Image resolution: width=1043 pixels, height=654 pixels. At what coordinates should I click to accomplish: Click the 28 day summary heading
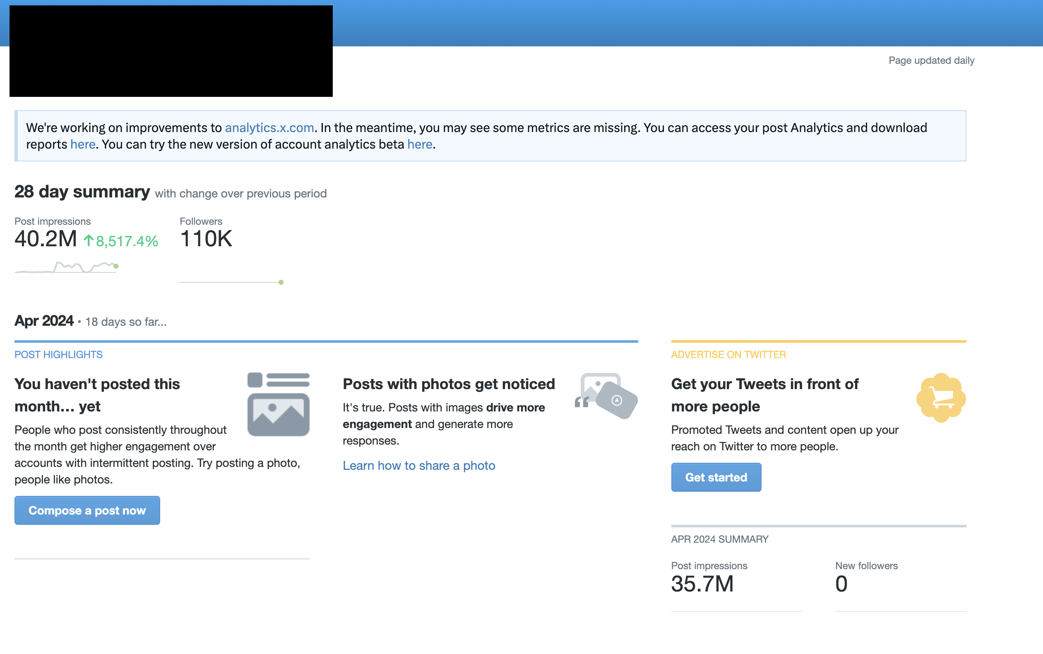(82, 191)
